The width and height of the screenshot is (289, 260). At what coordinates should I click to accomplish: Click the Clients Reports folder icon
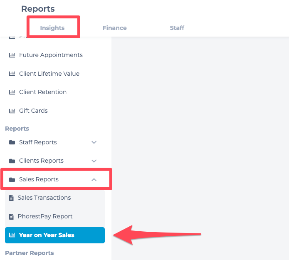[x=12, y=161]
